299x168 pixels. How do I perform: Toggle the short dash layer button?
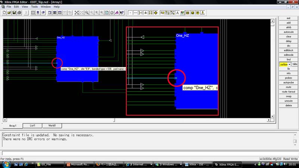click(x=130, y=13)
